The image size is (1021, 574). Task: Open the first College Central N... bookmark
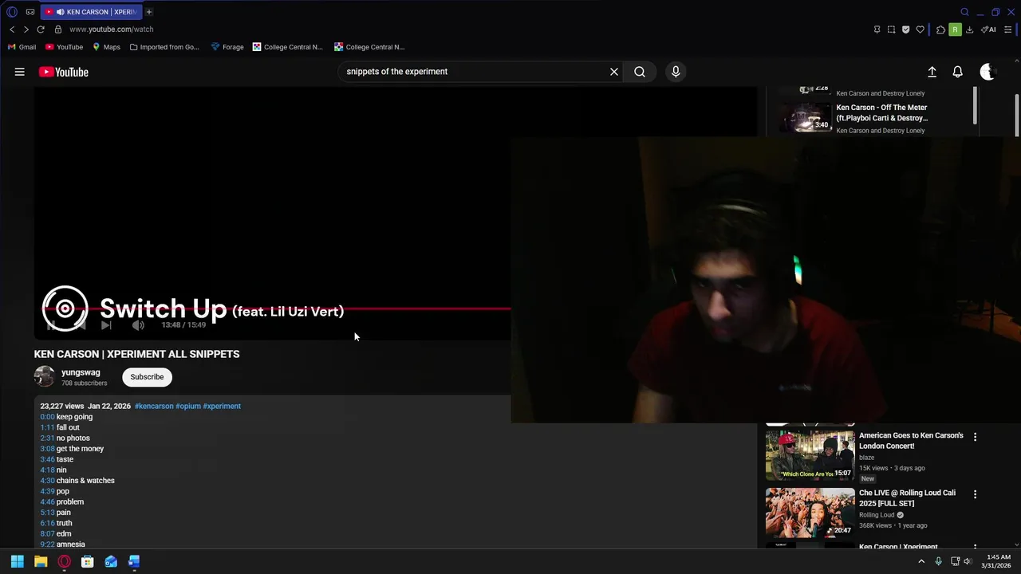[288, 47]
